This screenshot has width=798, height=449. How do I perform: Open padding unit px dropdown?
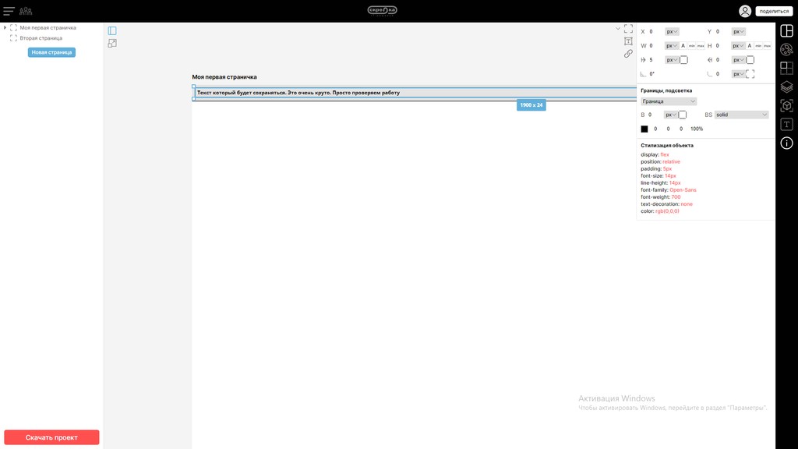[x=671, y=60]
